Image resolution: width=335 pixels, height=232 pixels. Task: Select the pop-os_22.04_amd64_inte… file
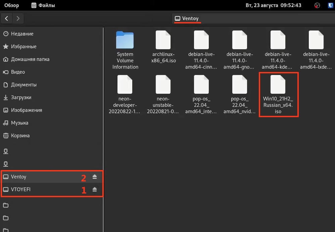(201, 95)
